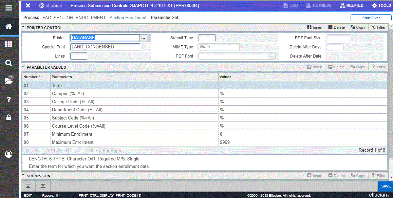Click the Printer lookup ellipsis button
Viewport: 393px width, 198px height.
144,38
